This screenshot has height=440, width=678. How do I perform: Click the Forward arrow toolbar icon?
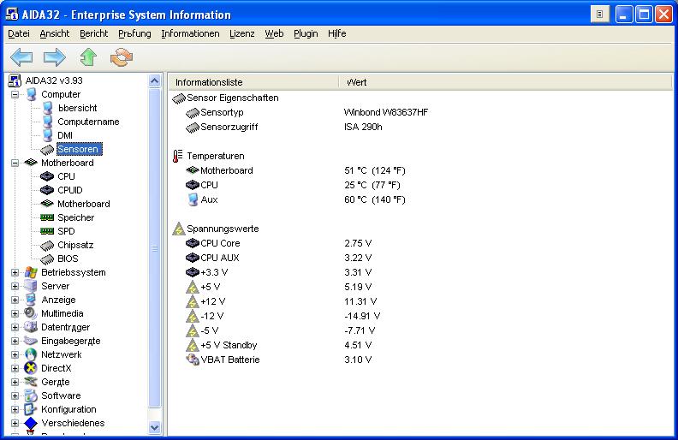[x=55, y=57]
